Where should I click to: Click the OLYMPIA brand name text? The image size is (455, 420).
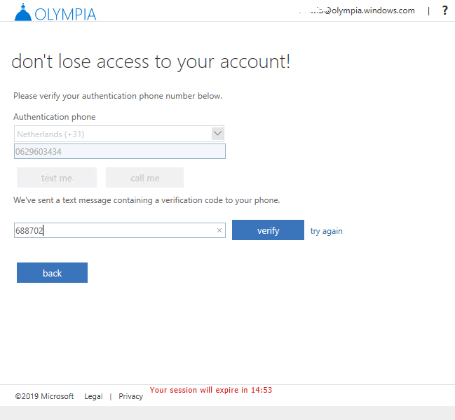pos(66,14)
